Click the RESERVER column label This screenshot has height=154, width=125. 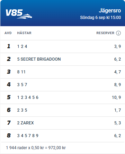coord(105,33)
